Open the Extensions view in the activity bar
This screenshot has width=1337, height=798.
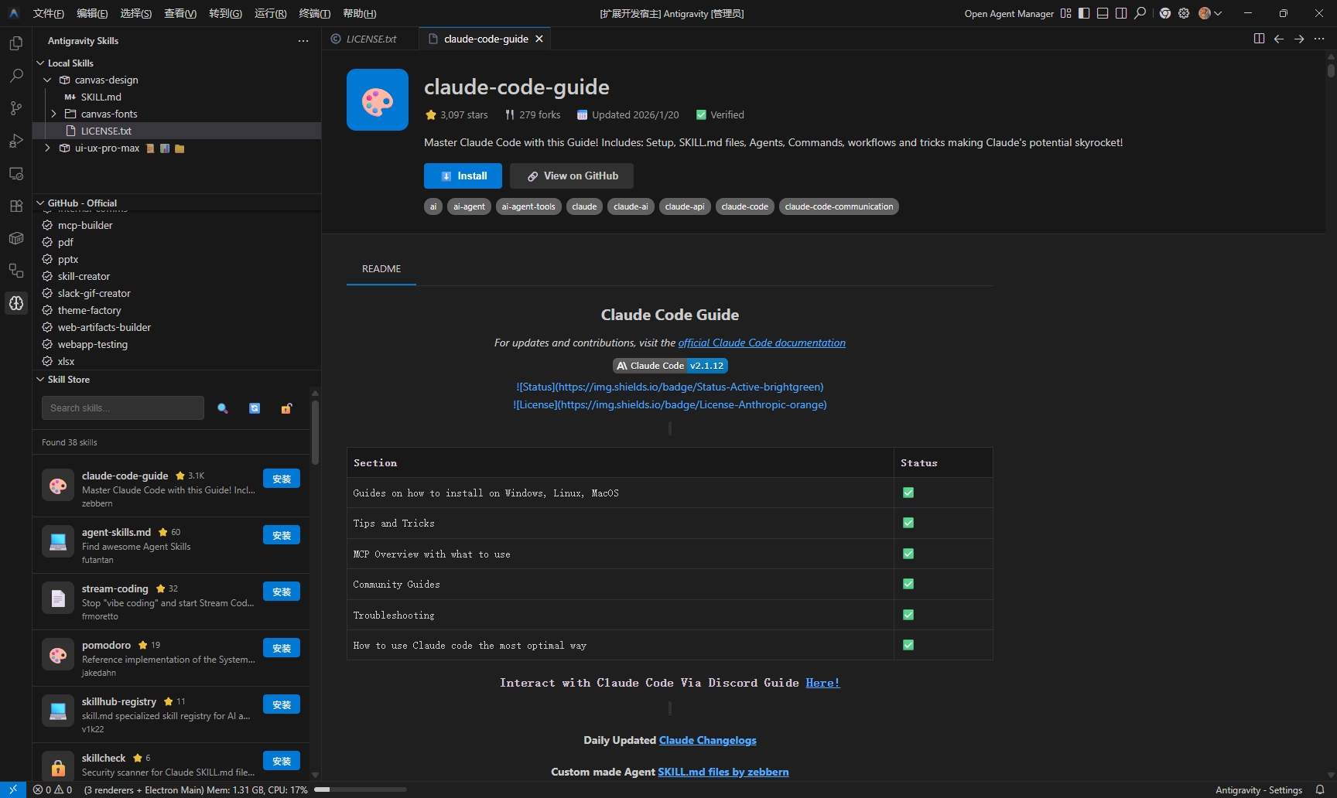click(x=15, y=206)
